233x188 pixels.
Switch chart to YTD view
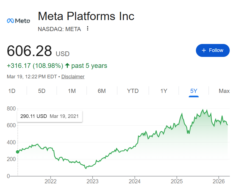click(133, 91)
